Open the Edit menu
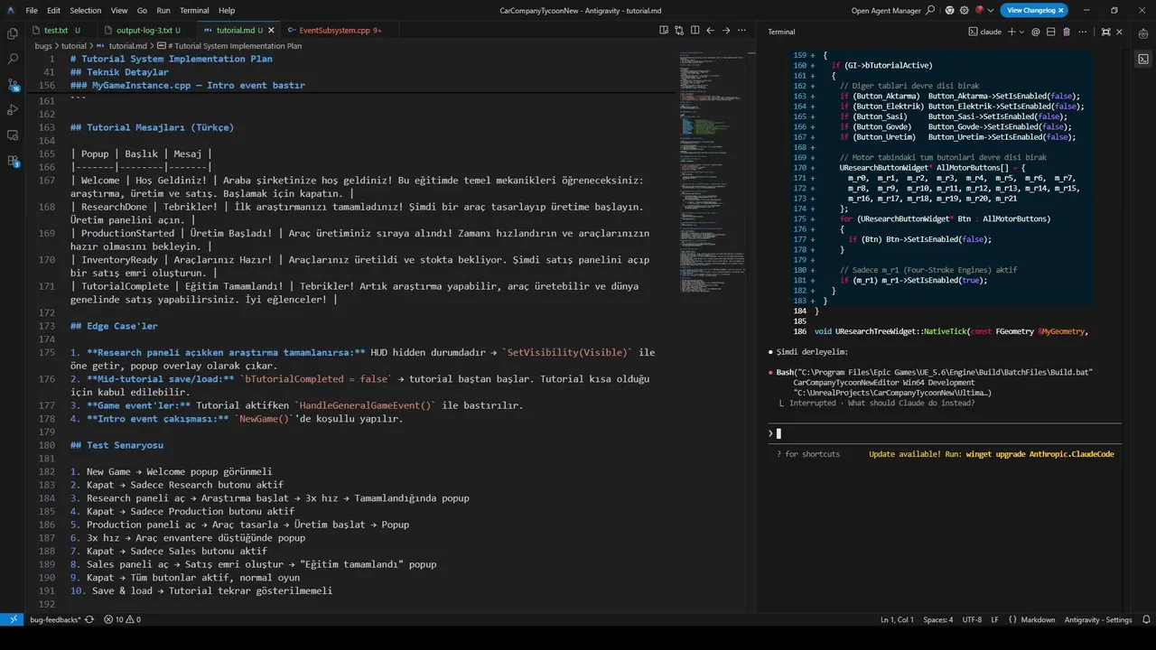Image resolution: width=1156 pixels, height=650 pixels. (53, 10)
